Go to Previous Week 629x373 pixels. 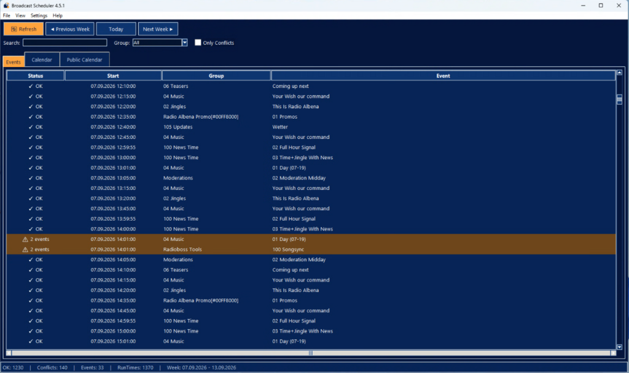click(x=70, y=29)
